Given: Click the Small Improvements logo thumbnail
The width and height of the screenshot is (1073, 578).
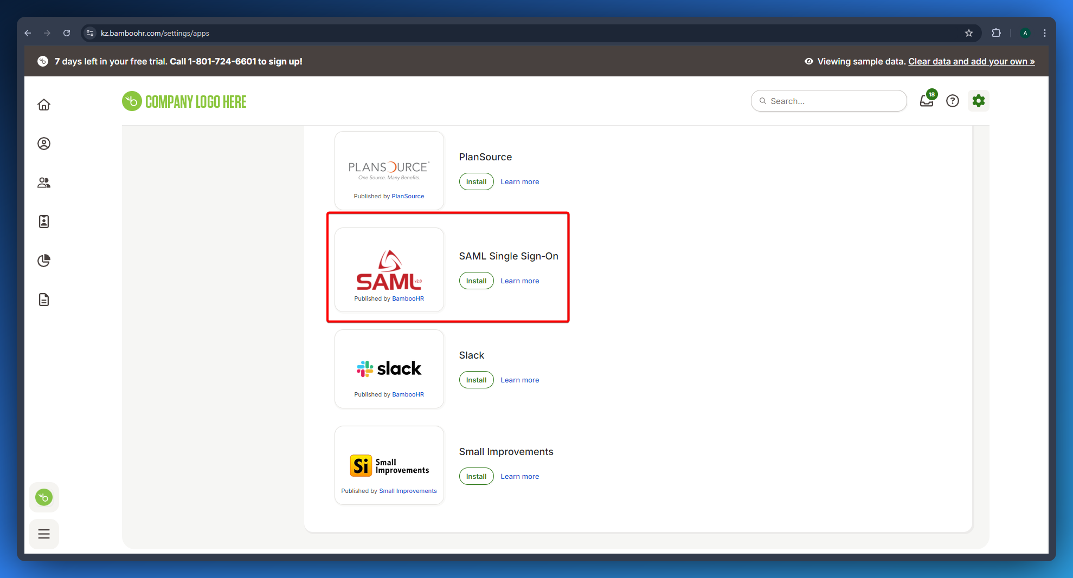Looking at the screenshot, I should coord(389,465).
